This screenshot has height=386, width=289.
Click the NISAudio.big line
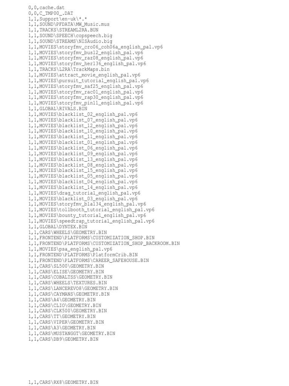pos(70,41)
